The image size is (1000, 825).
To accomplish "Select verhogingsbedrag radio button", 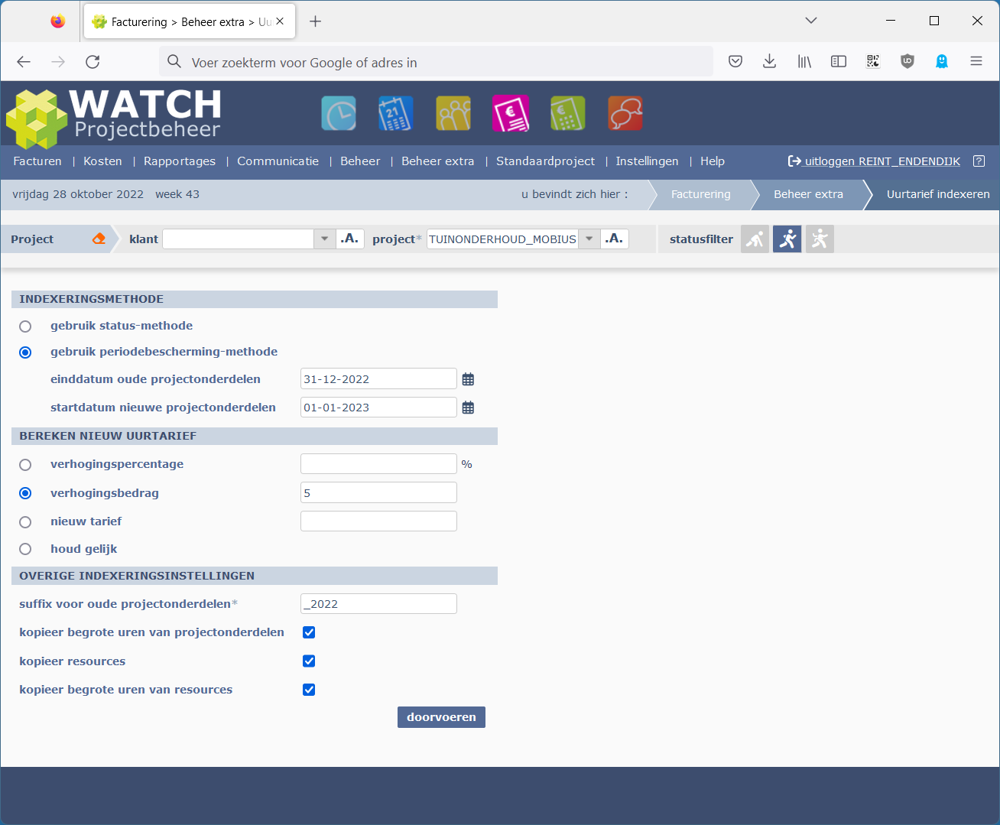I will coord(25,493).
